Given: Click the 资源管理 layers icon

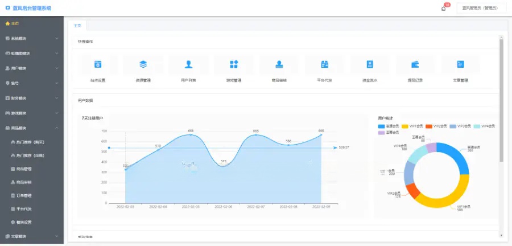Looking at the screenshot, I should pyautogui.click(x=143, y=64).
